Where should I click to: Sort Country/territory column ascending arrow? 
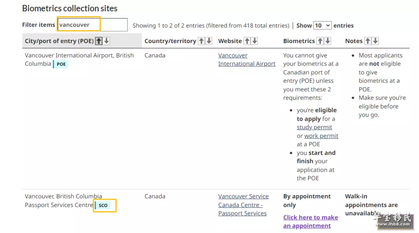[201, 41]
